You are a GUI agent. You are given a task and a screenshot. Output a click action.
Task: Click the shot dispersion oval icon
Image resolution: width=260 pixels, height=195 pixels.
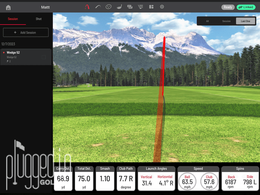[109, 7]
